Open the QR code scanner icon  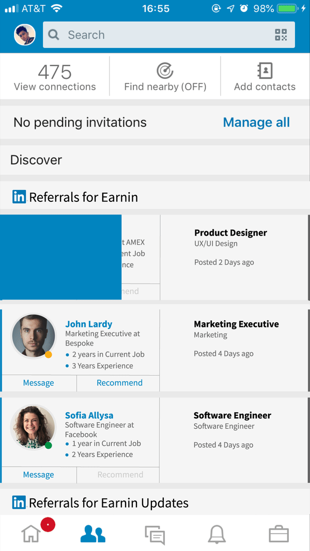click(x=281, y=35)
